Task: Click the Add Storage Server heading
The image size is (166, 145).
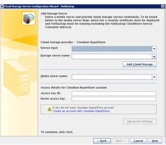Action: (x=54, y=13)
